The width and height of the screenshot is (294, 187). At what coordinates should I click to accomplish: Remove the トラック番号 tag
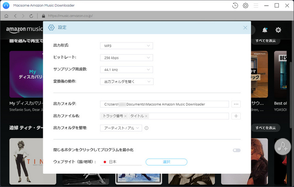[x=126, y=116]
